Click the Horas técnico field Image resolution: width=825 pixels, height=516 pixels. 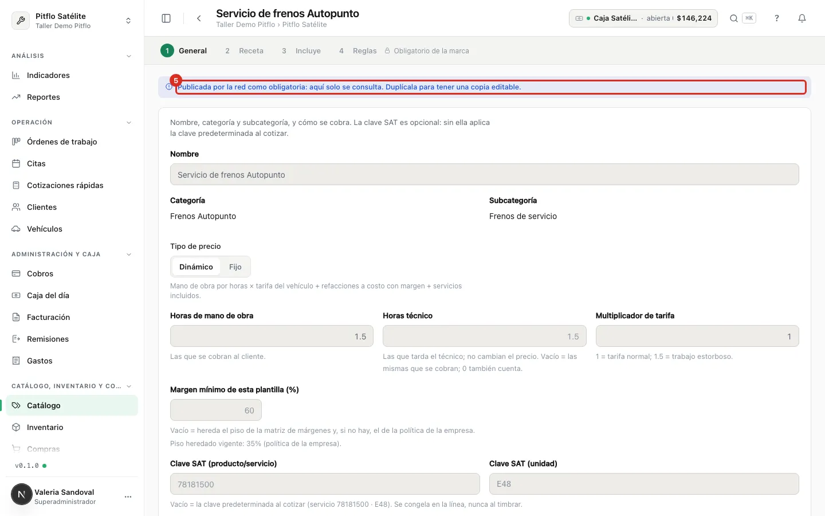[x=484, y=336]
